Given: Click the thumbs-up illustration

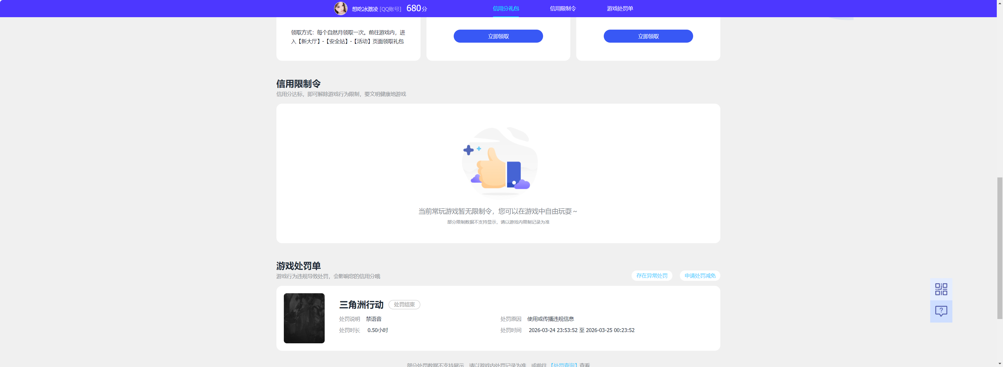Looking at the screenshot, I should click(x=500, y=161).
